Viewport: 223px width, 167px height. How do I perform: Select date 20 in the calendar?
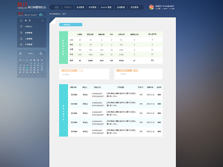click(24, 70)
